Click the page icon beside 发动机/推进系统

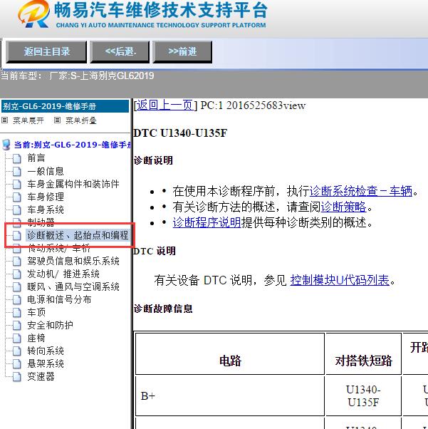(x=17, y=274)
